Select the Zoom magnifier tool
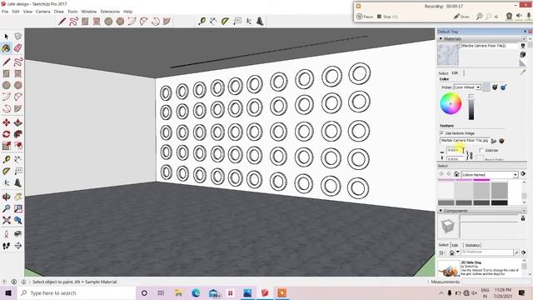Screen dimensions: 533x300 [x=6, y=208]
